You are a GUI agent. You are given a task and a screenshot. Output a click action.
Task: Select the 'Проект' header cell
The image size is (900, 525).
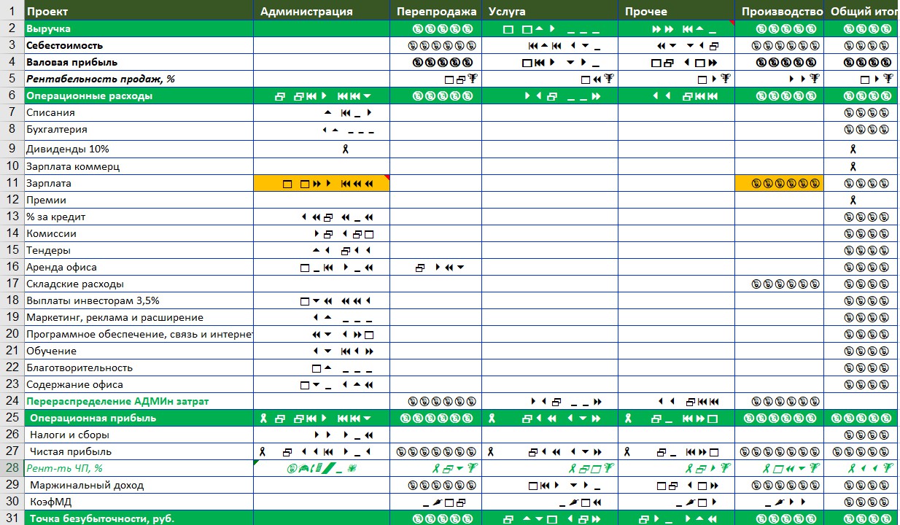(139, 11)
